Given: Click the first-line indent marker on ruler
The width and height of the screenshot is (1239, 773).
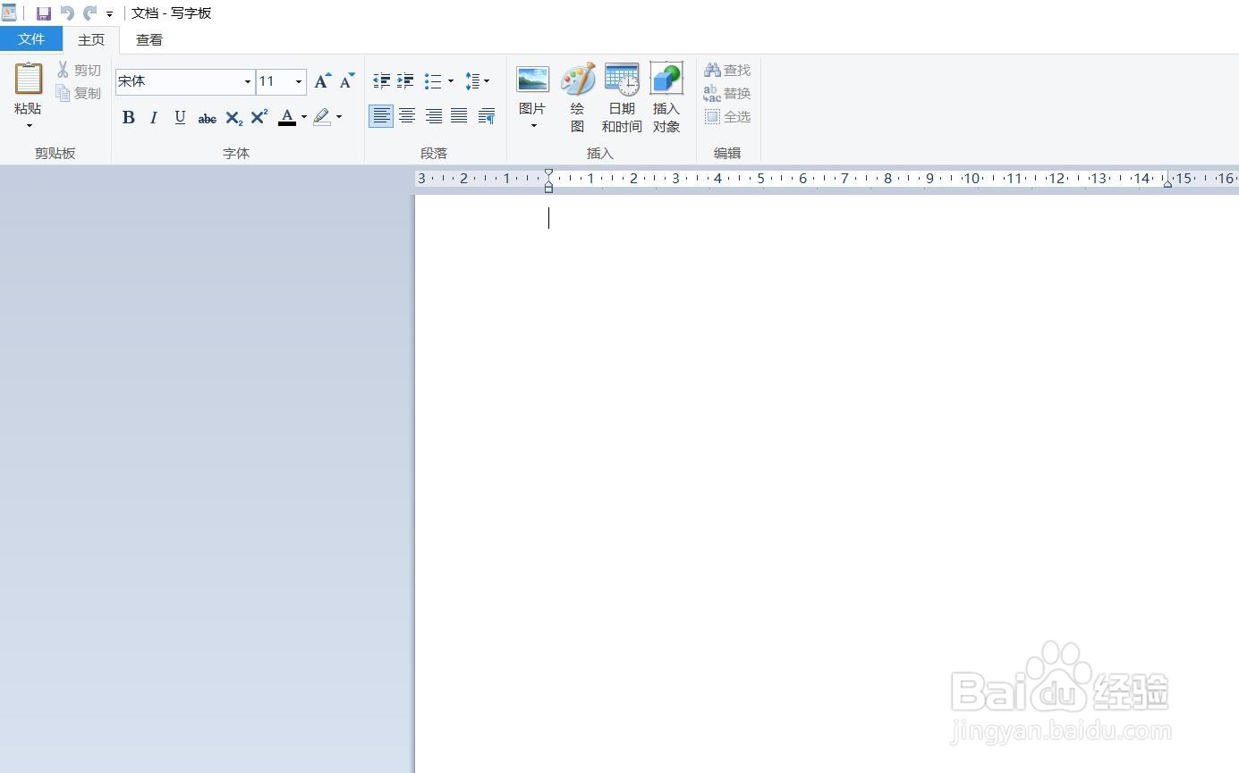Looking at the screenshot, I should pyautogui.click(x=548, y=172).
